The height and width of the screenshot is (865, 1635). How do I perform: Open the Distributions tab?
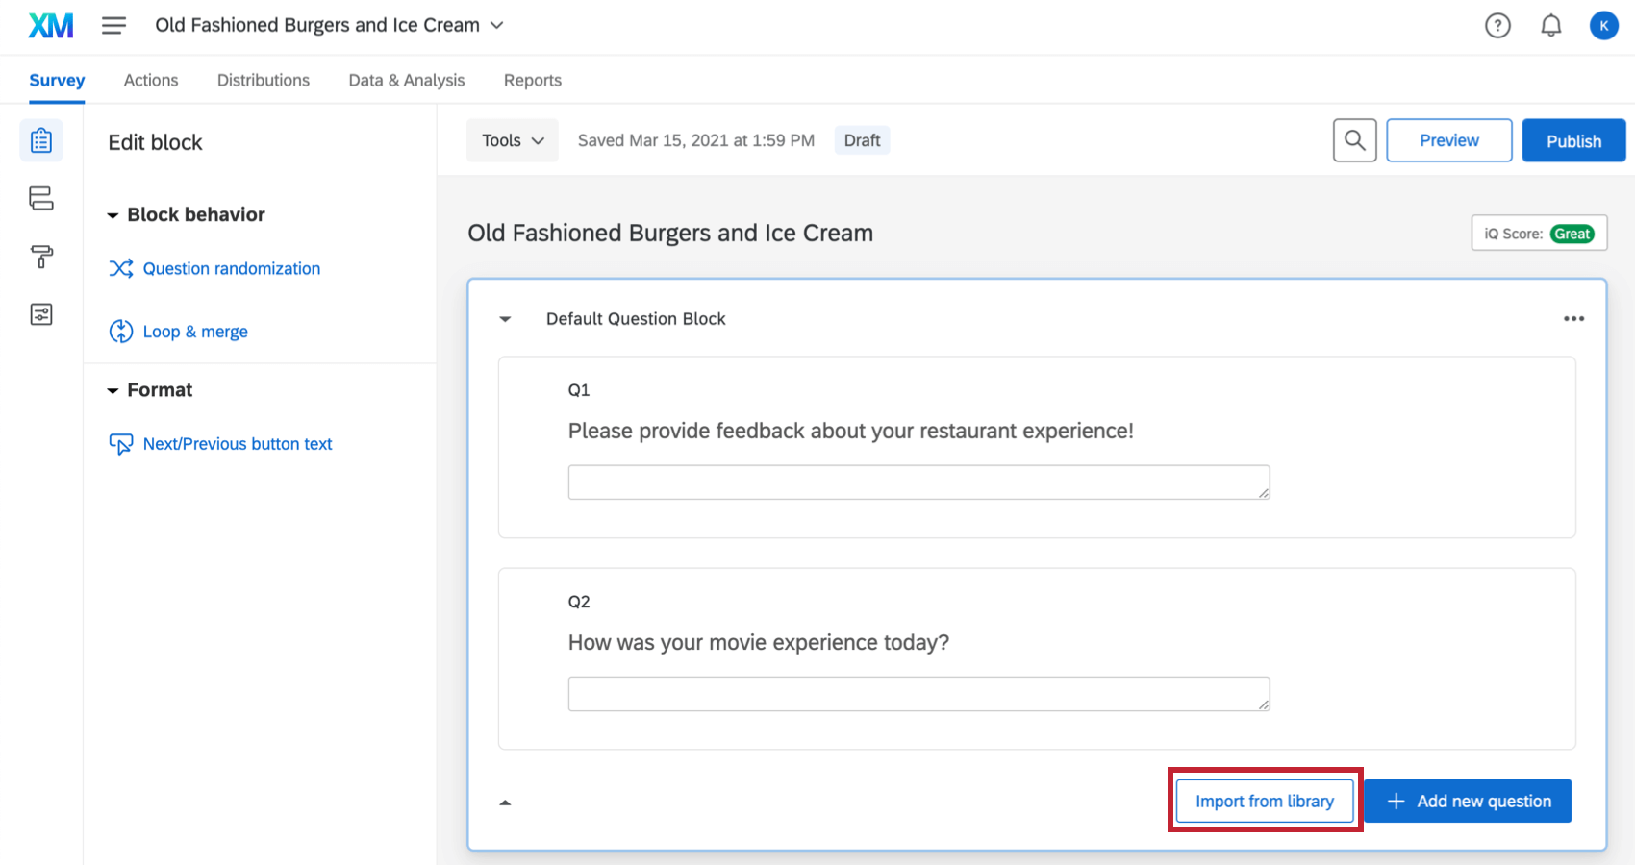(x=263, y=80)
